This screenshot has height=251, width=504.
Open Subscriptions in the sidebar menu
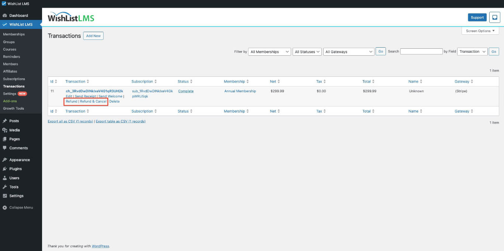[x=14, y=79]
